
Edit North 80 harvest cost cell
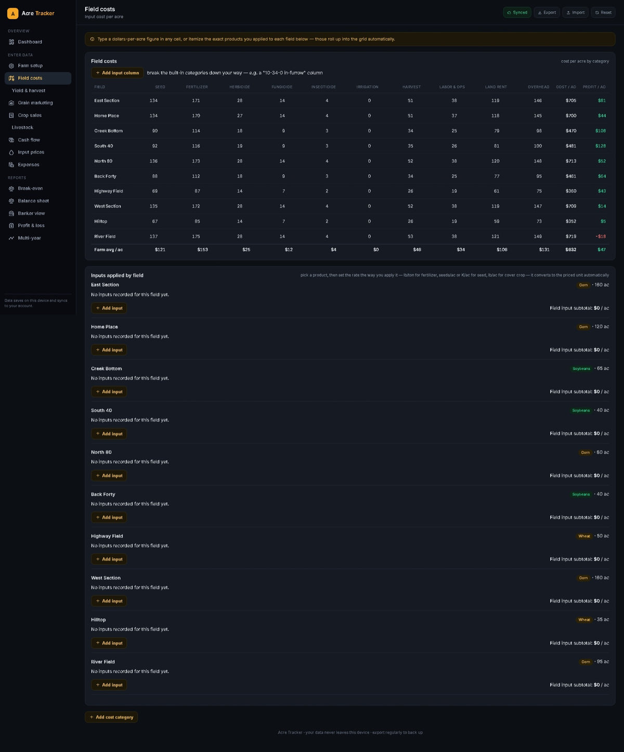click(x=410, y=161)
